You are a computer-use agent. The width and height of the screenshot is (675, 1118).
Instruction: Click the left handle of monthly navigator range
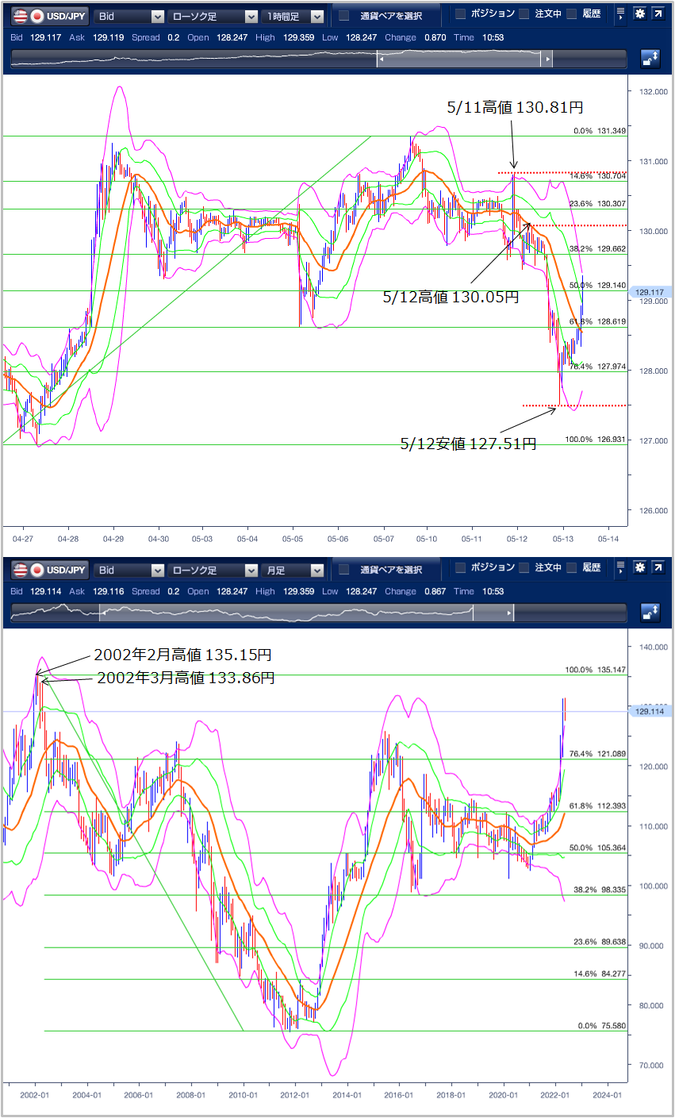click(x=100, y=613)
